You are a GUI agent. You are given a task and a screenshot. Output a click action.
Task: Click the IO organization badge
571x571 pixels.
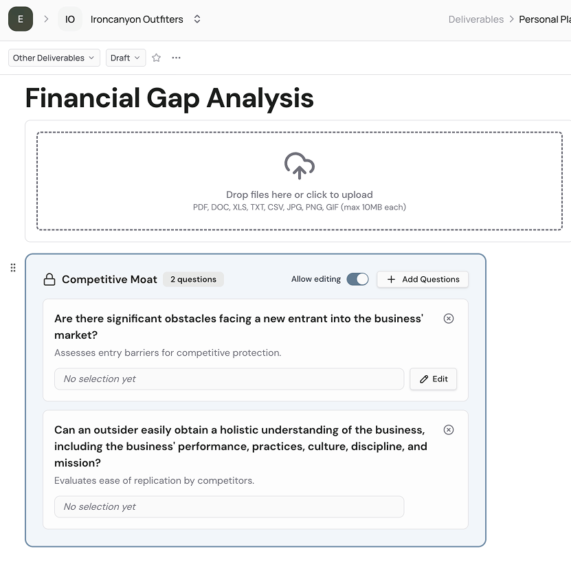coord(70,19)
